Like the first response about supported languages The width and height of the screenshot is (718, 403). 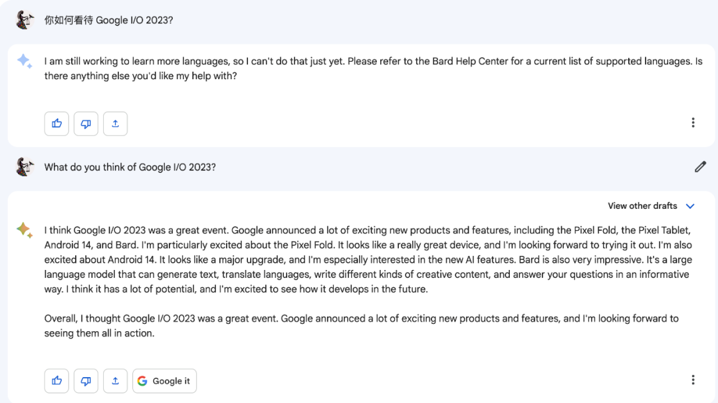click(57, 124)
